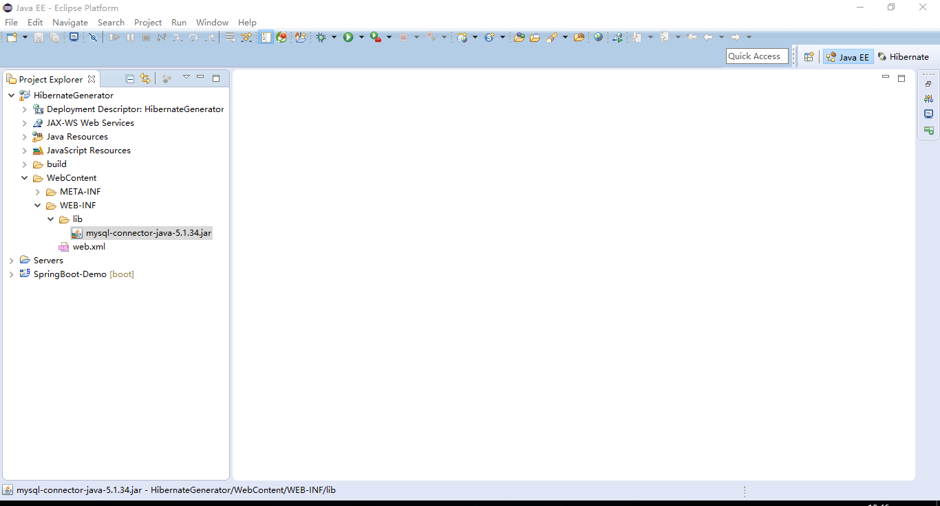Expand the META-INF folder

[38, 192]
